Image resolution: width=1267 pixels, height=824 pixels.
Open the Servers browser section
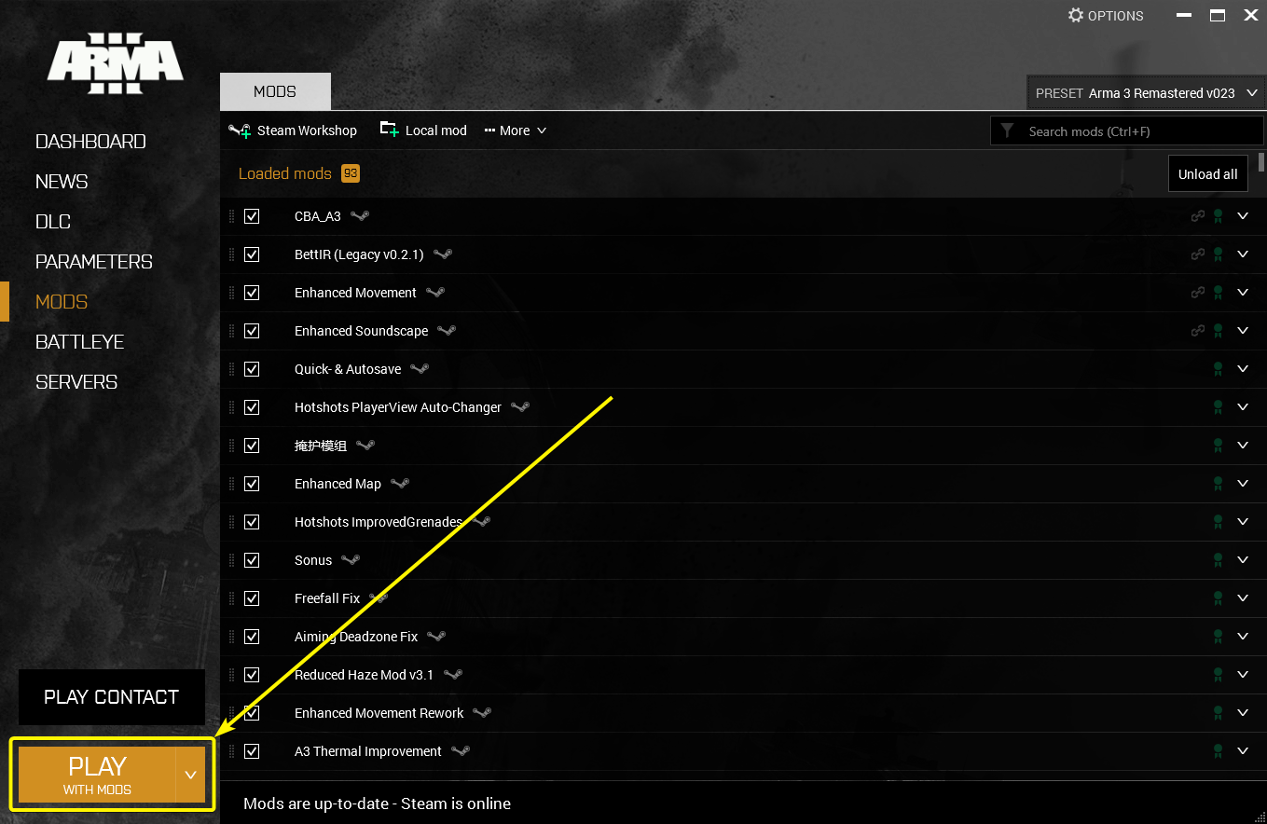click(x=76, y=382)
